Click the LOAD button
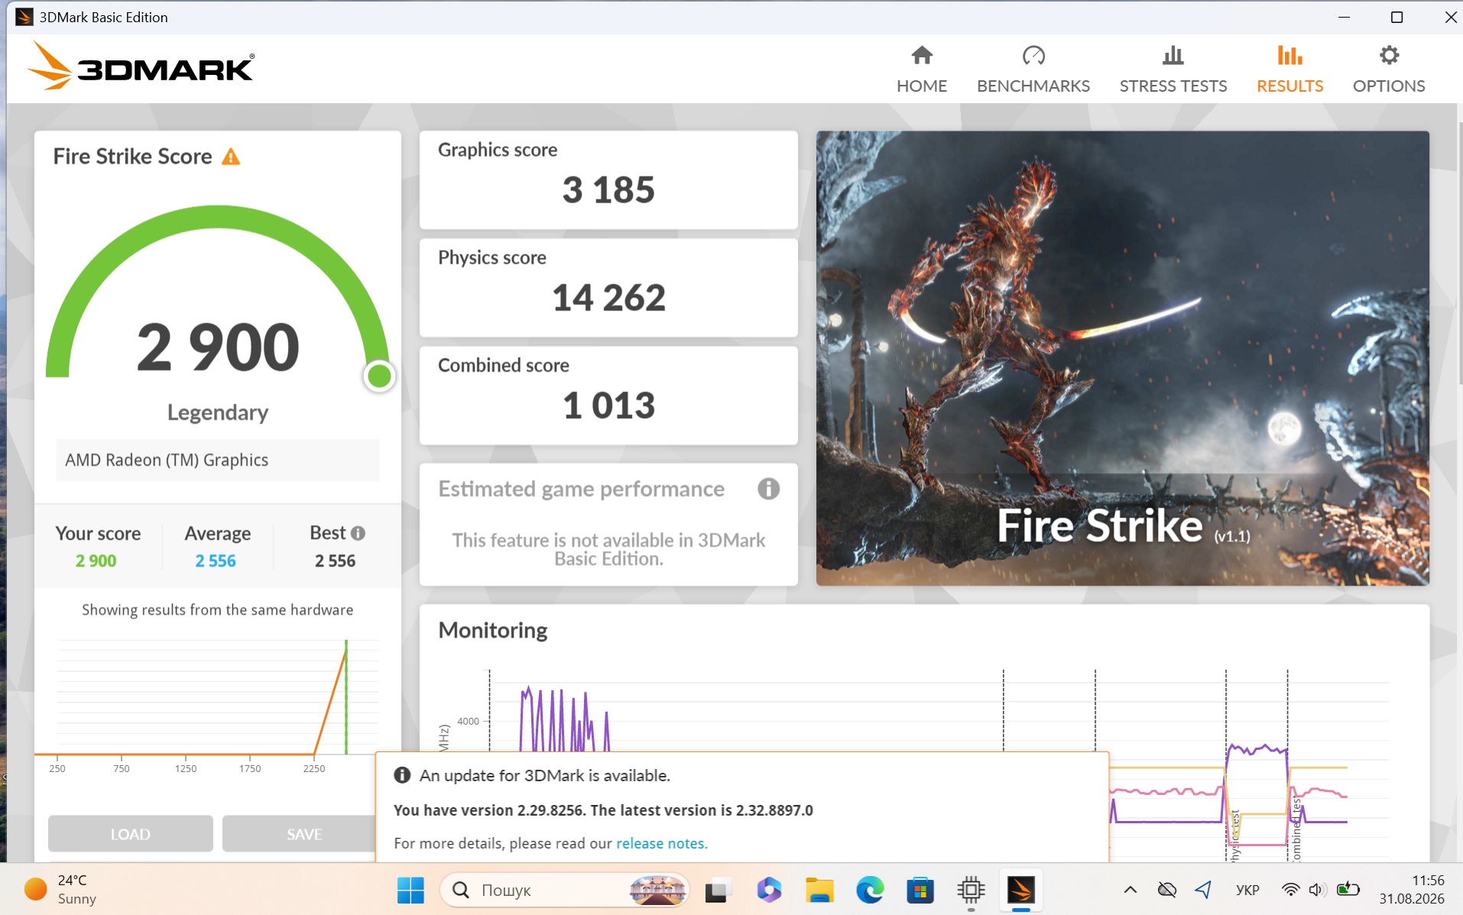 (131, 833)
